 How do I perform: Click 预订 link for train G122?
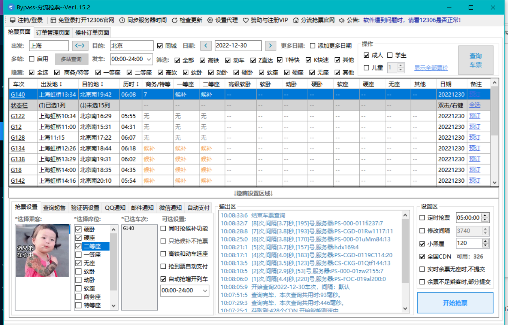tap(474, 116)
